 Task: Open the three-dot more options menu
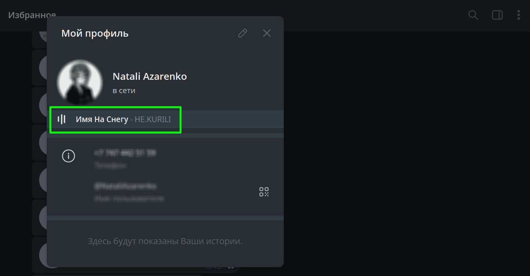[519, 15]
